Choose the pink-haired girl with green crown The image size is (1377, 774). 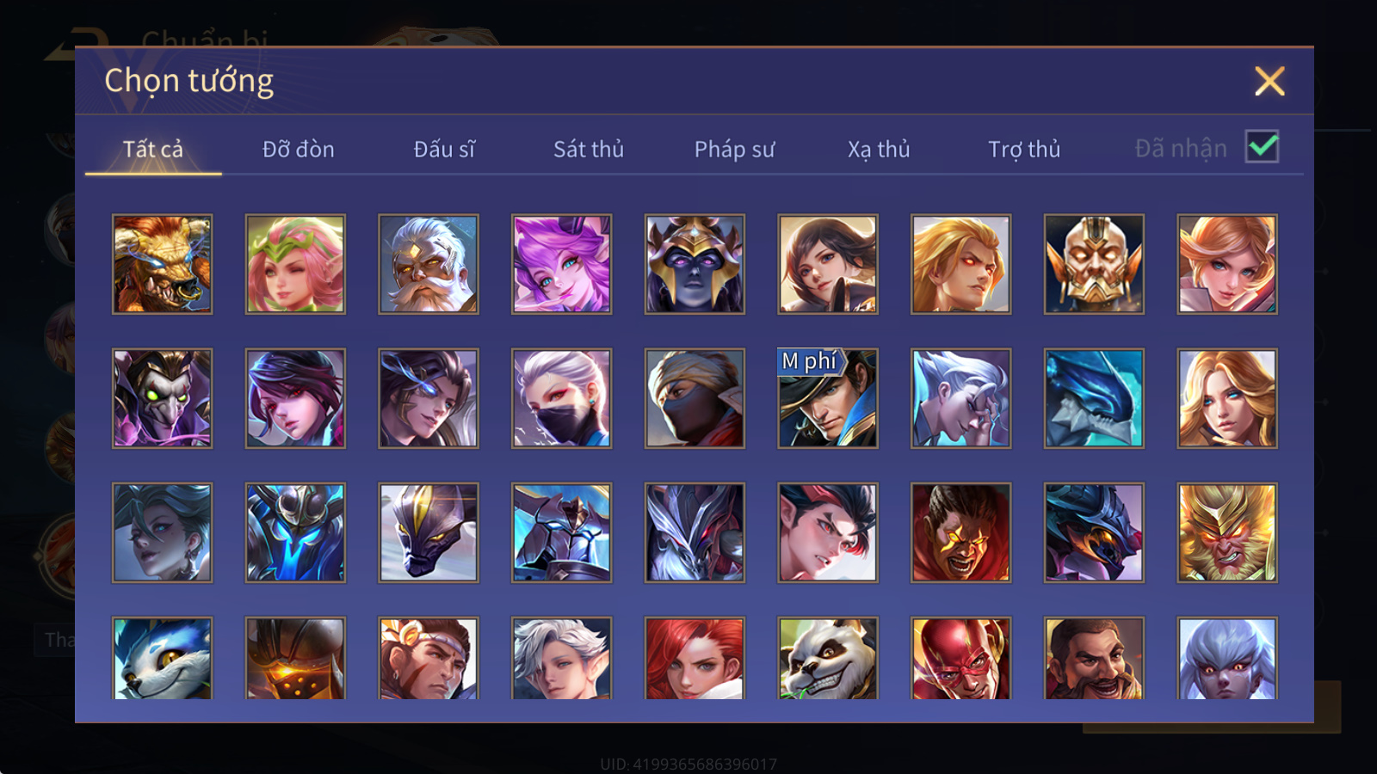point(295,264)
